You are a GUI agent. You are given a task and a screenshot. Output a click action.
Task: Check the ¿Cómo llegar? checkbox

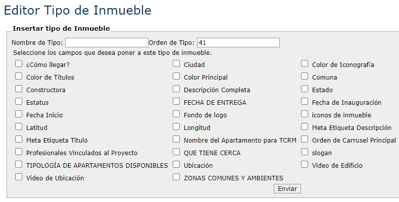click(19, 64)
